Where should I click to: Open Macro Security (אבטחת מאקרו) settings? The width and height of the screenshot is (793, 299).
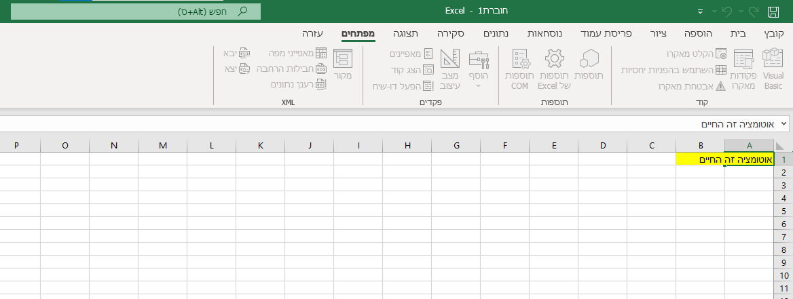686,86
